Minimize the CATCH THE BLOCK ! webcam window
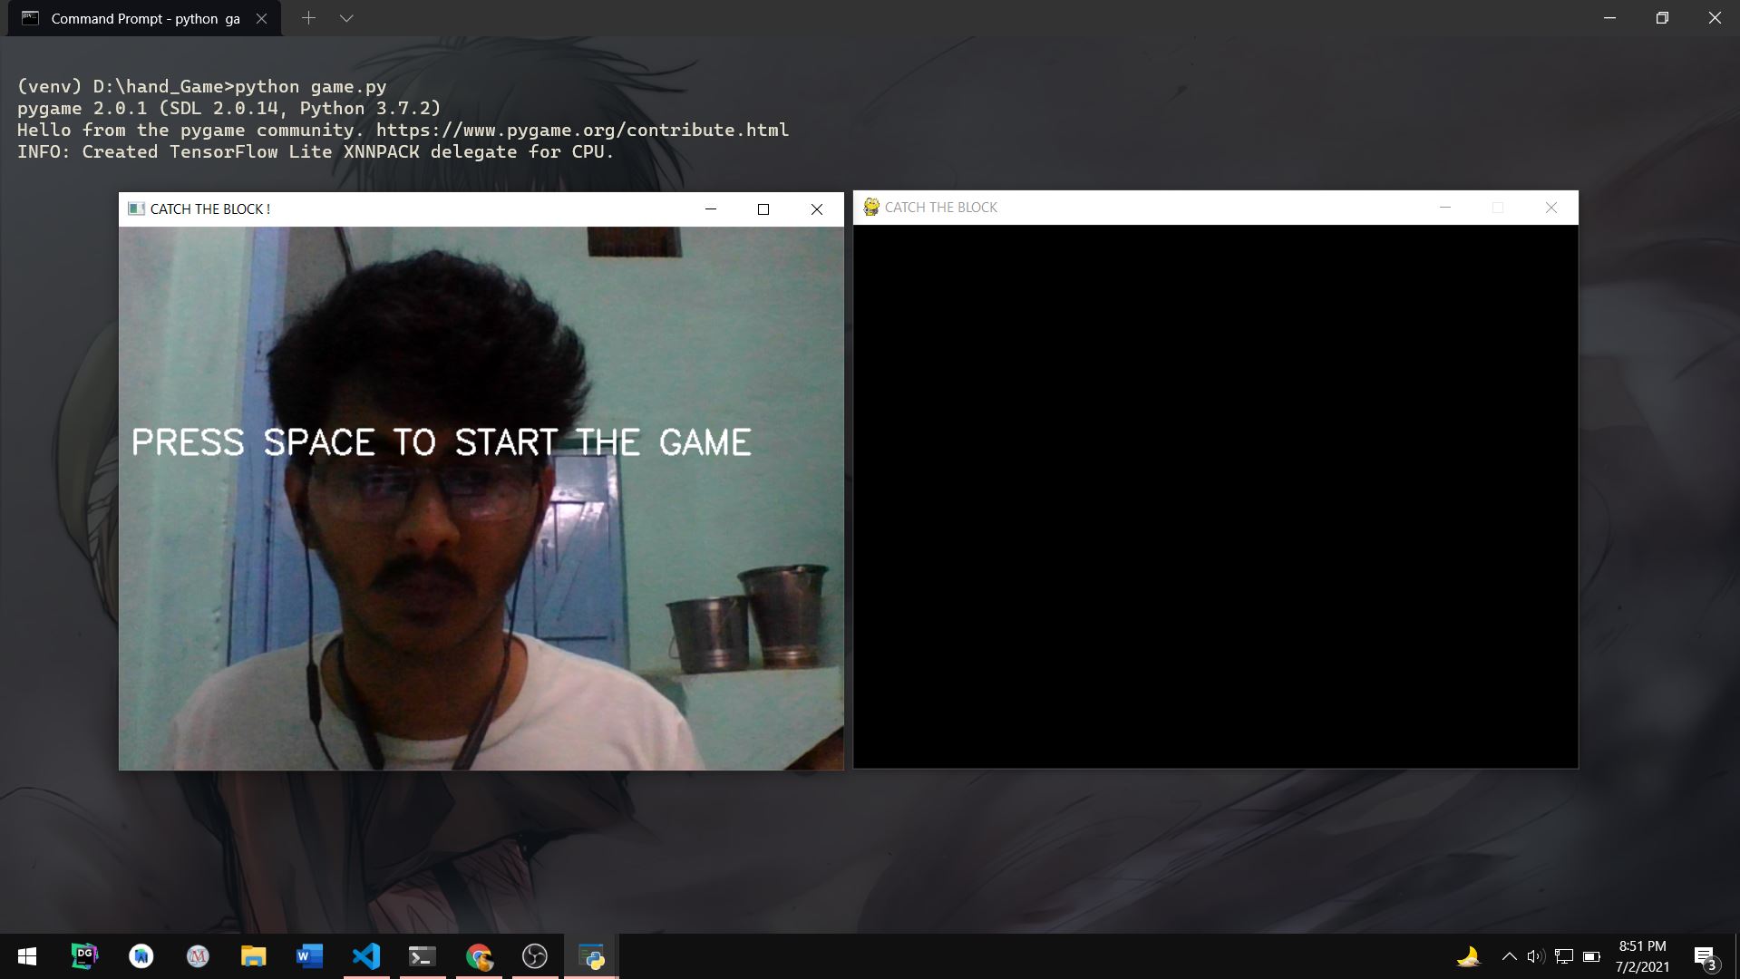Image resolution: width=1740 pixels, height=979 pixels. (711, 208)
